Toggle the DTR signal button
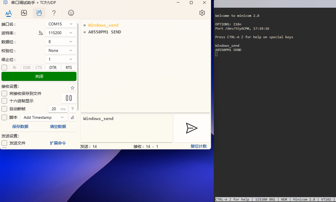The height and width of the screenshot is (202, 336). (53, 68)
